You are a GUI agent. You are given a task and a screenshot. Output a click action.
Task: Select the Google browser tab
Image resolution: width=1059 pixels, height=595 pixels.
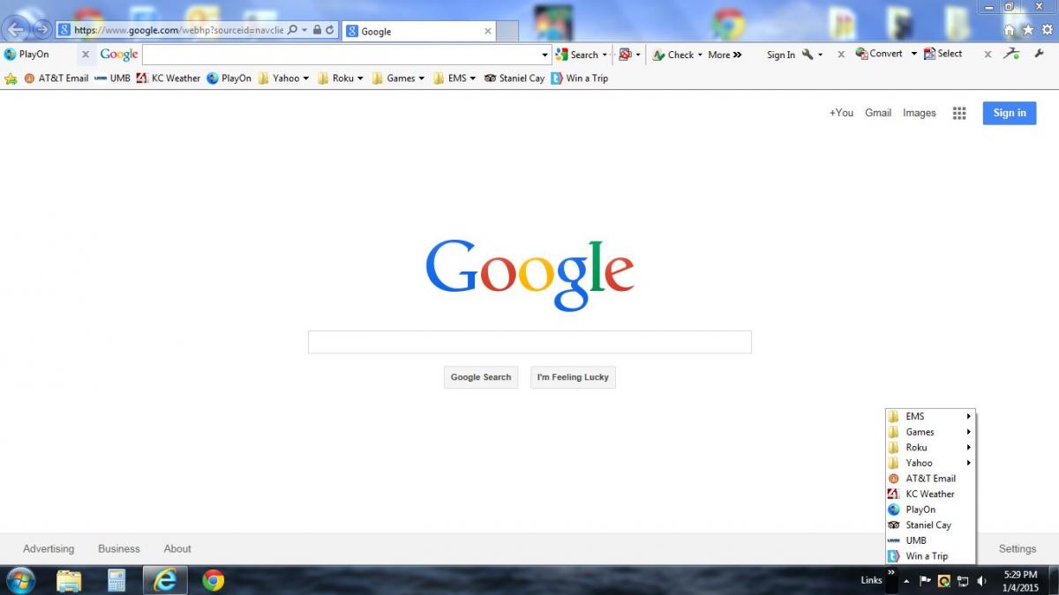pyautogui.click(x=418, y=31)
